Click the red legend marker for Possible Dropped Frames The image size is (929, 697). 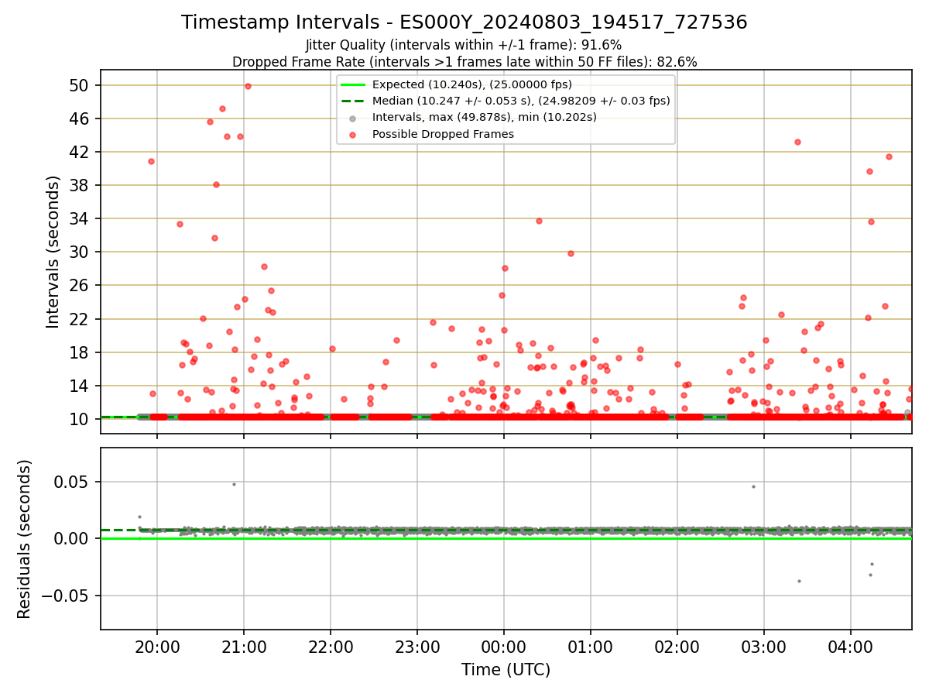coord(353,135)
